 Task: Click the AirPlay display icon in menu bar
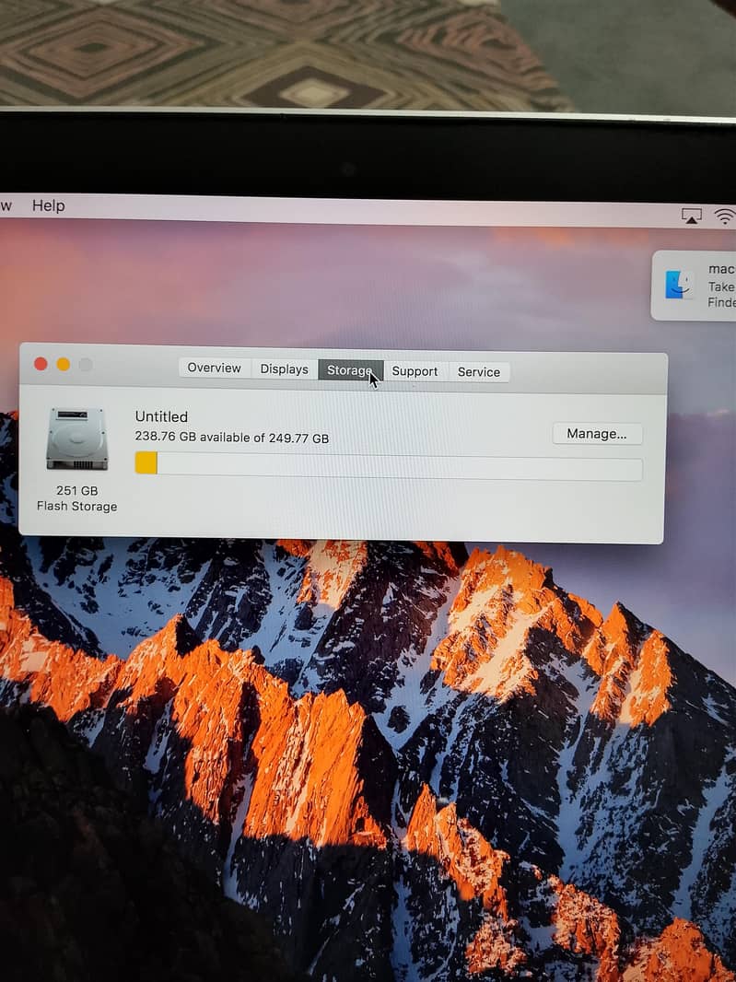click(x=692, y=216)
